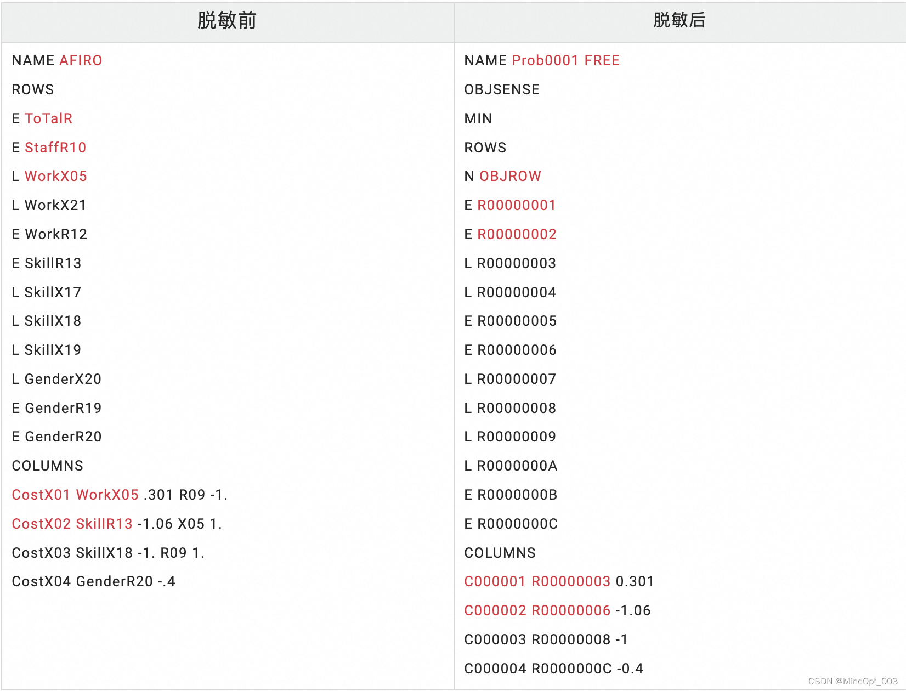Click the line L SkillX19
The image size is (906, 691).
47,350
